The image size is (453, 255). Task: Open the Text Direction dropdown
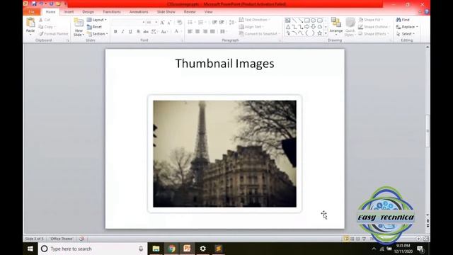pyautogui.click(x=255, y=20)
